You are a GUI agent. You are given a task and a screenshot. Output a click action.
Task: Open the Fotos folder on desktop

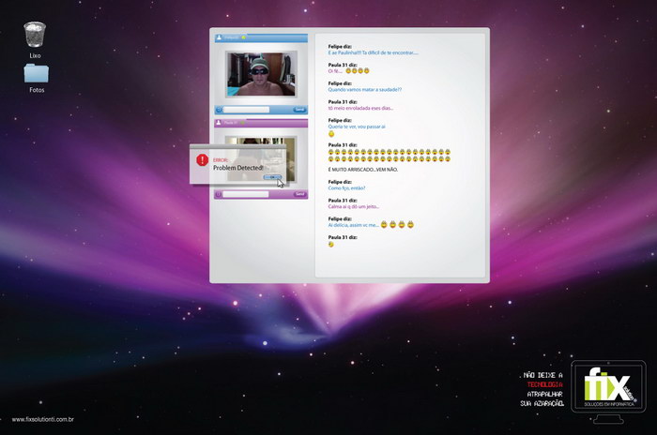[37, 73]
